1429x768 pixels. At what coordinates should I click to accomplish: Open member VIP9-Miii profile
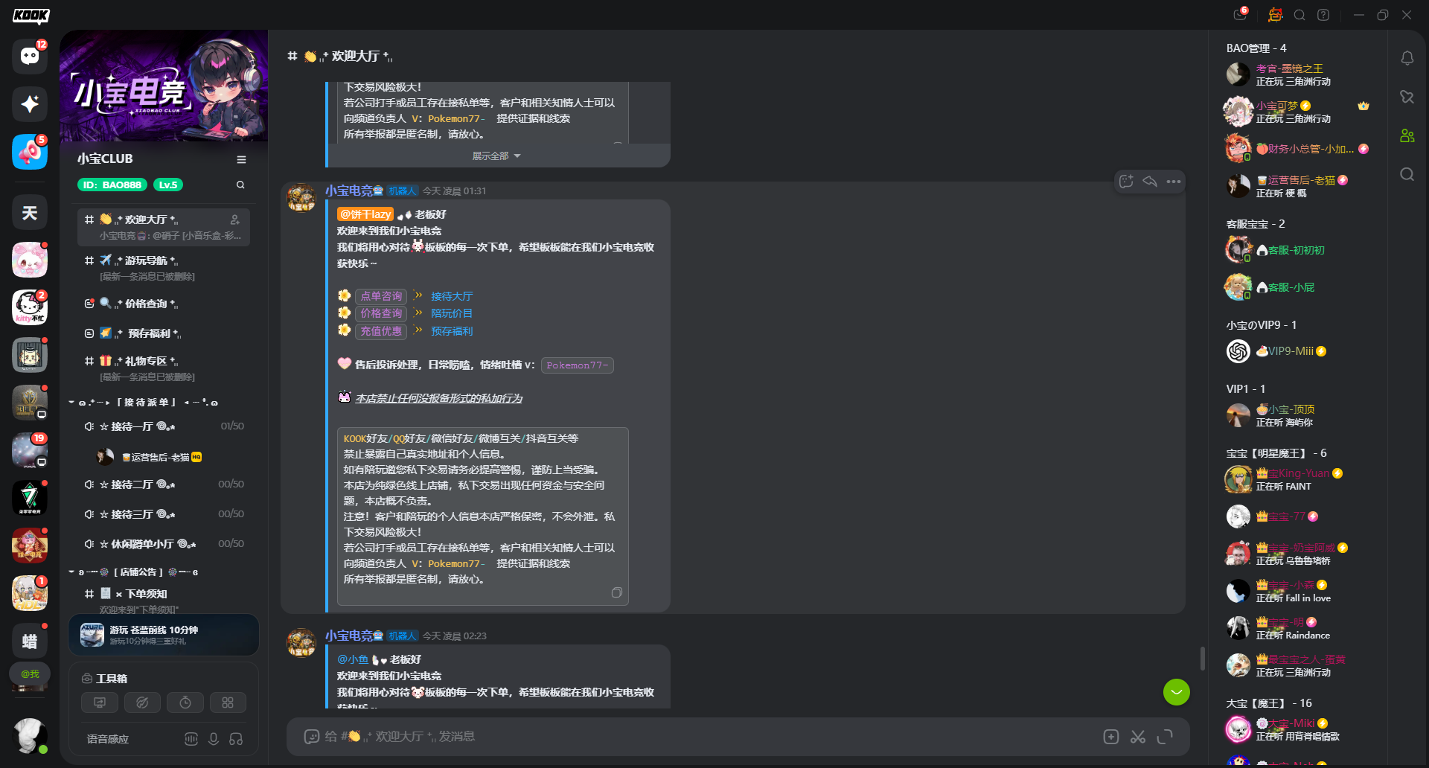point(1297,351)
